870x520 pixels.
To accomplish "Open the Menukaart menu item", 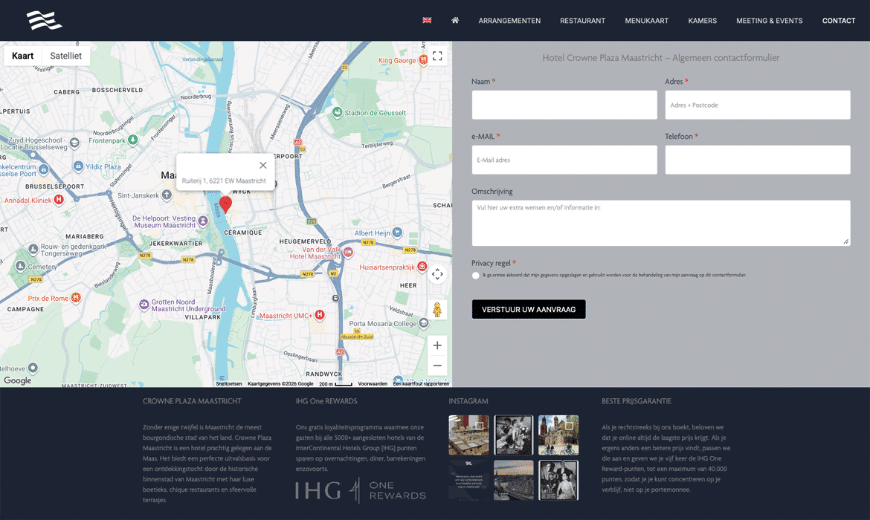I will click(646, 21).
